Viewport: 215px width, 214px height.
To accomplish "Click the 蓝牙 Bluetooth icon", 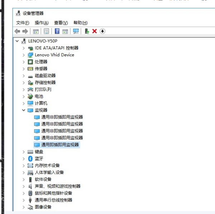I will [30, 159].
